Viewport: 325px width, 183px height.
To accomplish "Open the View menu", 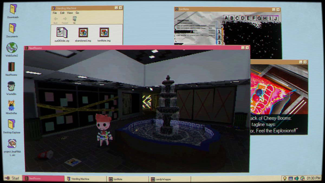I will tap(70, 13).
